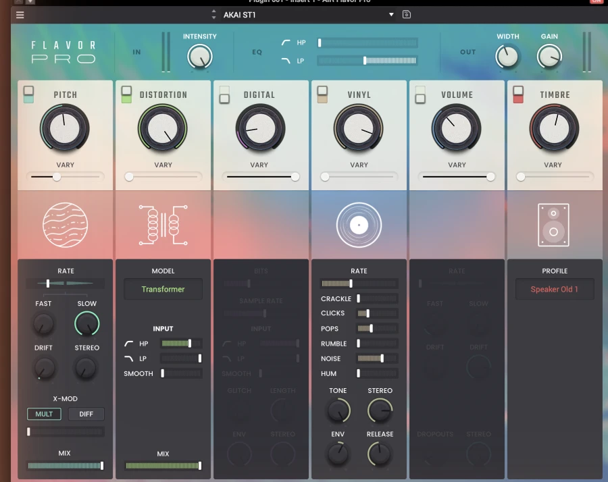Click the Distortion input HP curve icon

[x=129, y=344]
